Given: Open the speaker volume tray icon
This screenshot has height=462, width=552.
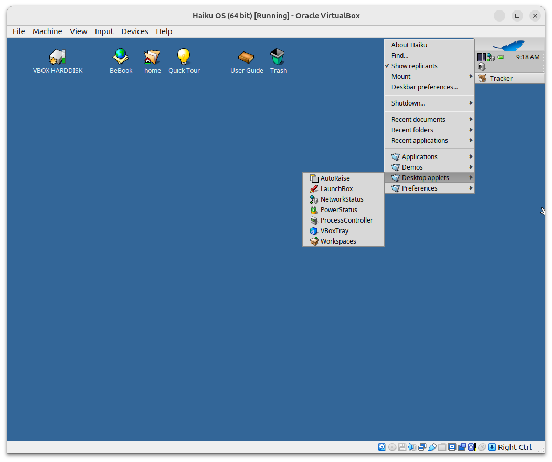Looking at the screenshot, I should (482, 67).
